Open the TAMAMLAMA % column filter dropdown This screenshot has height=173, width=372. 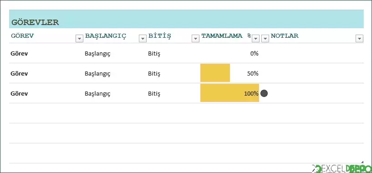255,38
